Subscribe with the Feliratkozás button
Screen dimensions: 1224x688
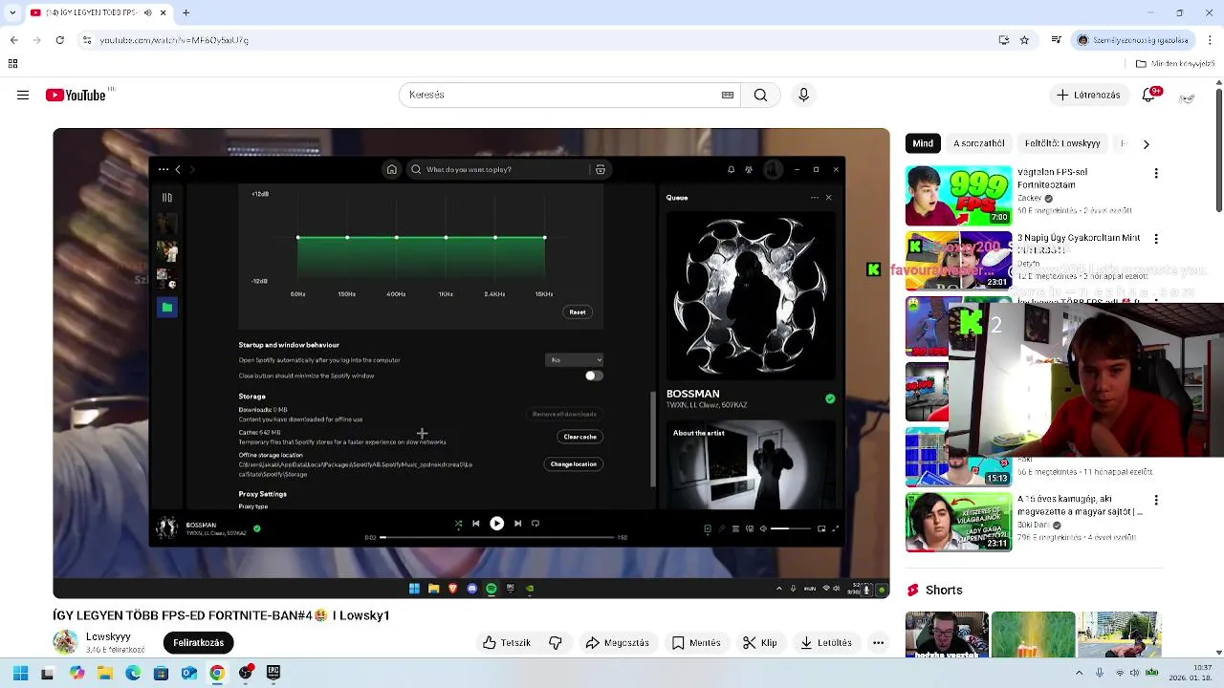click(x=198, y=643)
